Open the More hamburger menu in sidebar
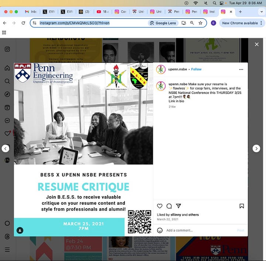 click(7, 250)
